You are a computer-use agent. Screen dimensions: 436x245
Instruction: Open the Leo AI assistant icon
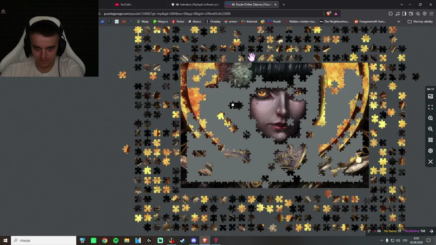[418, 14]
